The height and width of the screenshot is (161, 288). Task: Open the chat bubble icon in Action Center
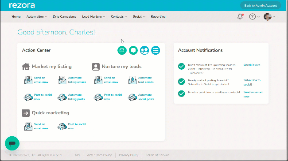coord(133,50)
